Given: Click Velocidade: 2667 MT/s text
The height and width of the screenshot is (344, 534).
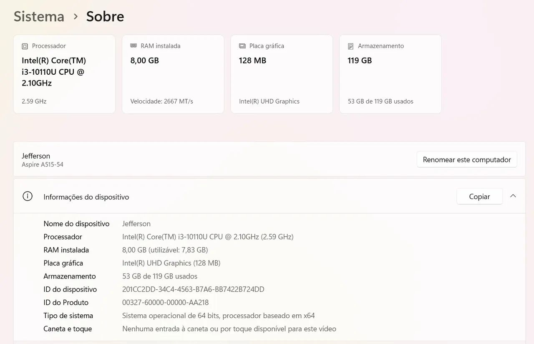Looking at the screenshot, I should [x=161, y=101].
